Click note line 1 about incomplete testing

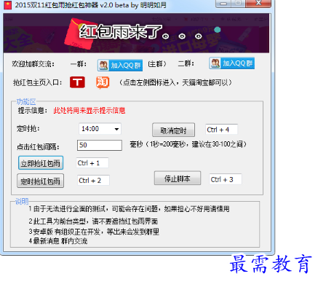pos(129,209)
